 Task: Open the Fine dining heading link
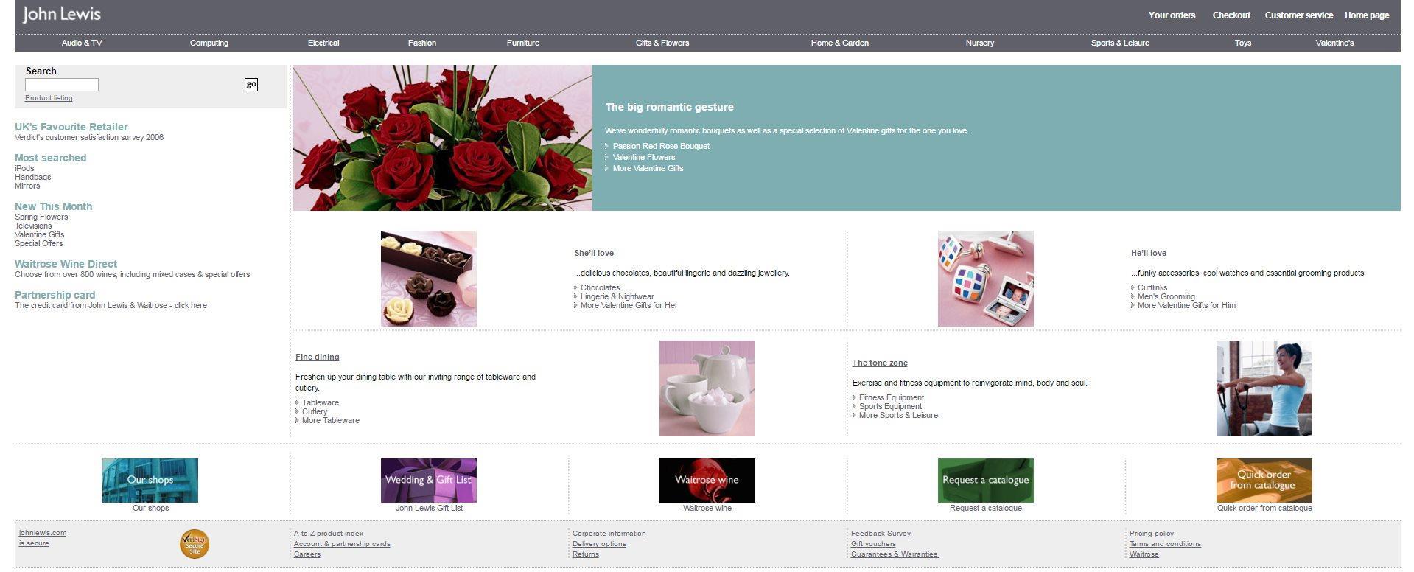pyautogui.click(x=318, y=357)
